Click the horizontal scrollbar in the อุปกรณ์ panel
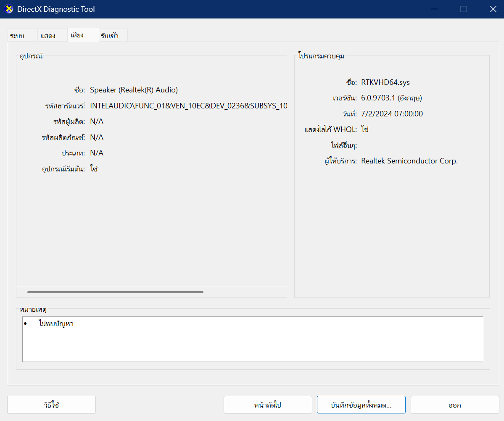Image resolution: width=504 pixels, height=421 pixels. tap(115, 292)
